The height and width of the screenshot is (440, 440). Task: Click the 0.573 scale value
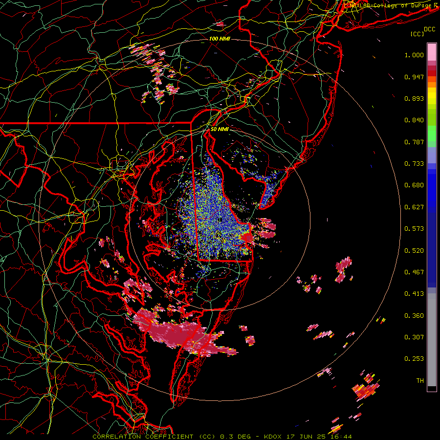tap(414, 229)
